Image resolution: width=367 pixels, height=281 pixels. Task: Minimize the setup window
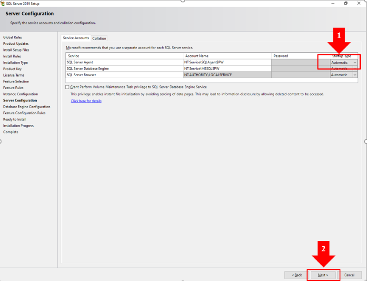tap(333, 3)
